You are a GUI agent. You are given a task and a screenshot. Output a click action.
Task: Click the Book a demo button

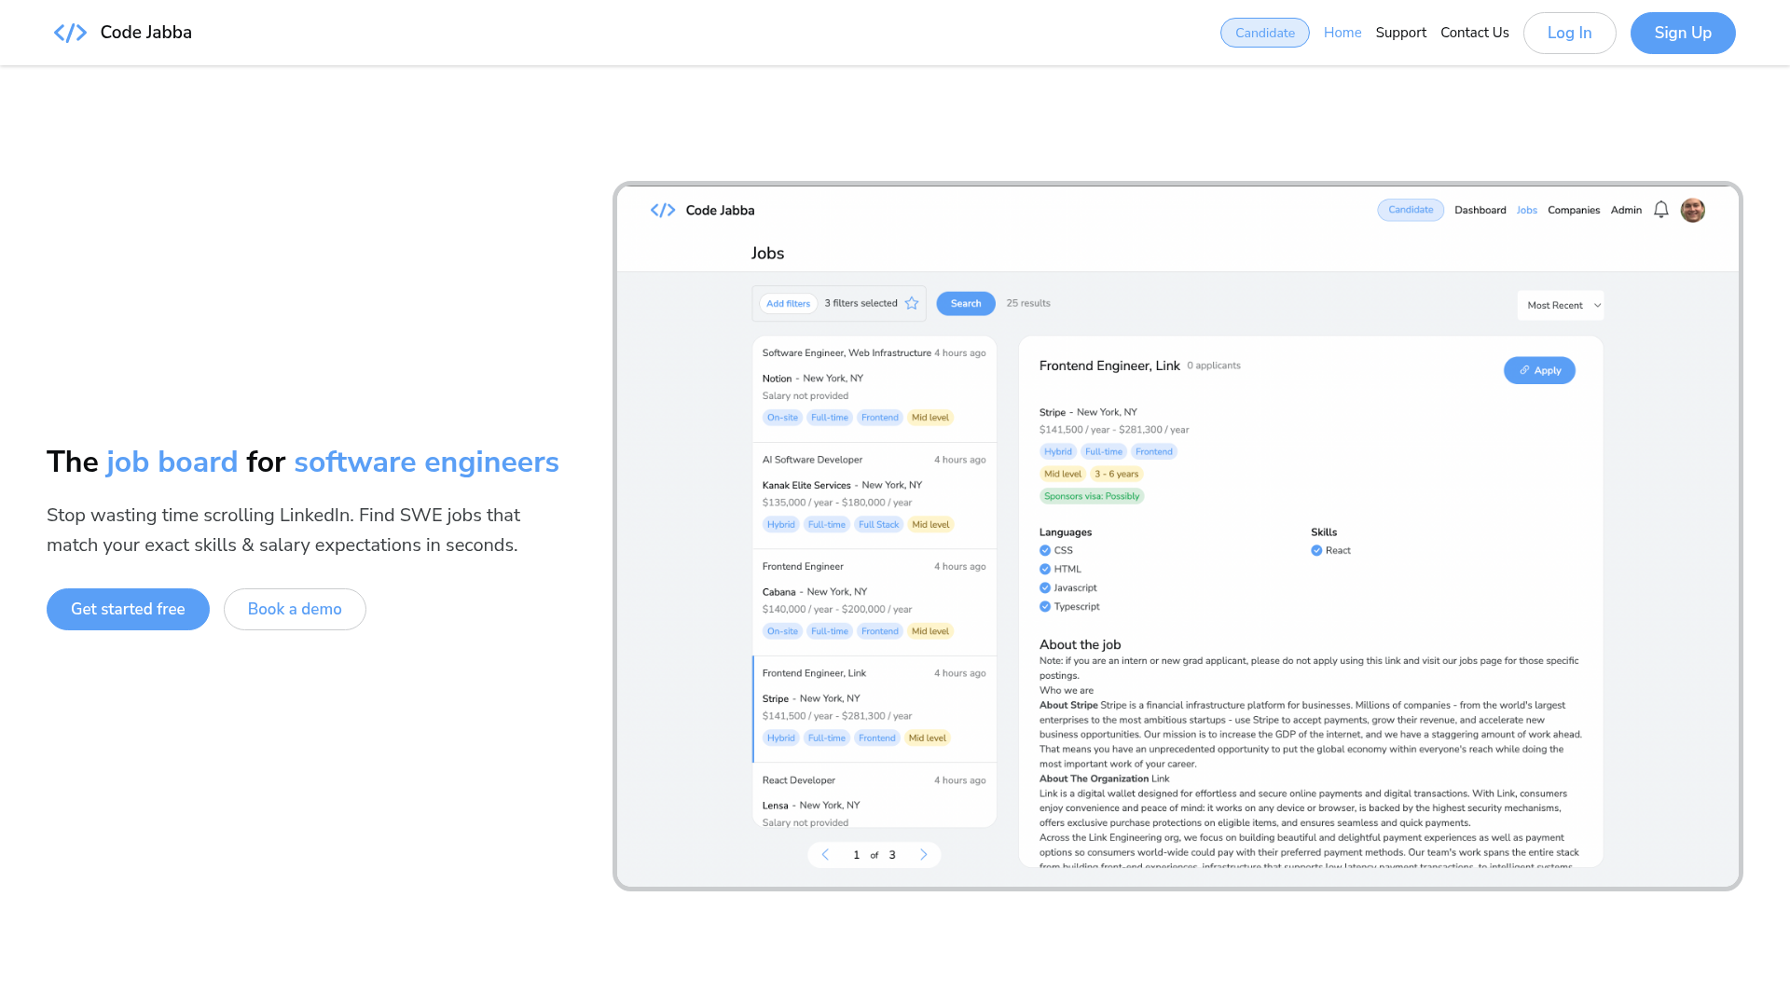coord(295,609)
